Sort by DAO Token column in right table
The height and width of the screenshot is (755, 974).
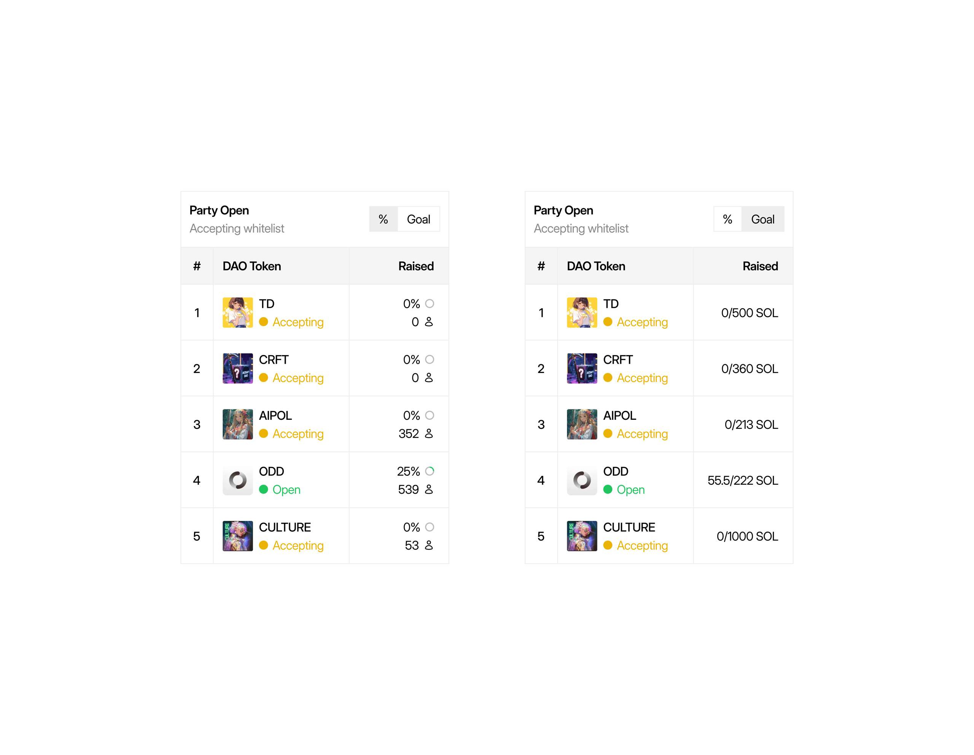pos(596,266)
